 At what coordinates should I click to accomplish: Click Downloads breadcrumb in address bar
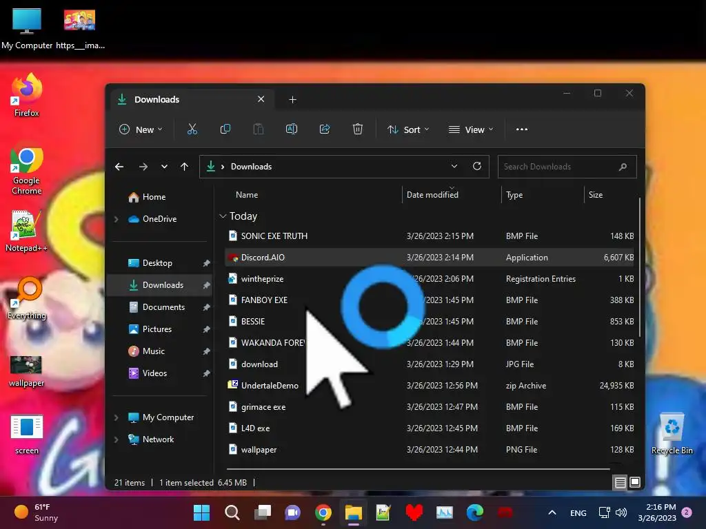(x=251, y=167)
